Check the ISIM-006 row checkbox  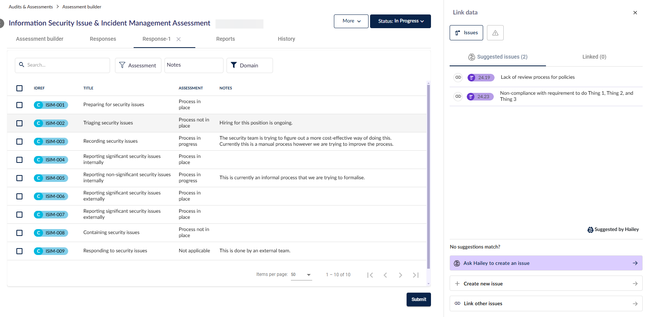point(19,196)
